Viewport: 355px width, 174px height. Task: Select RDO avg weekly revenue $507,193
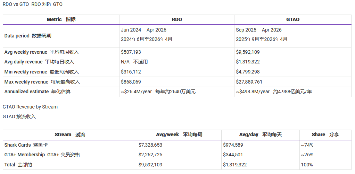click(x=131, y=52)
